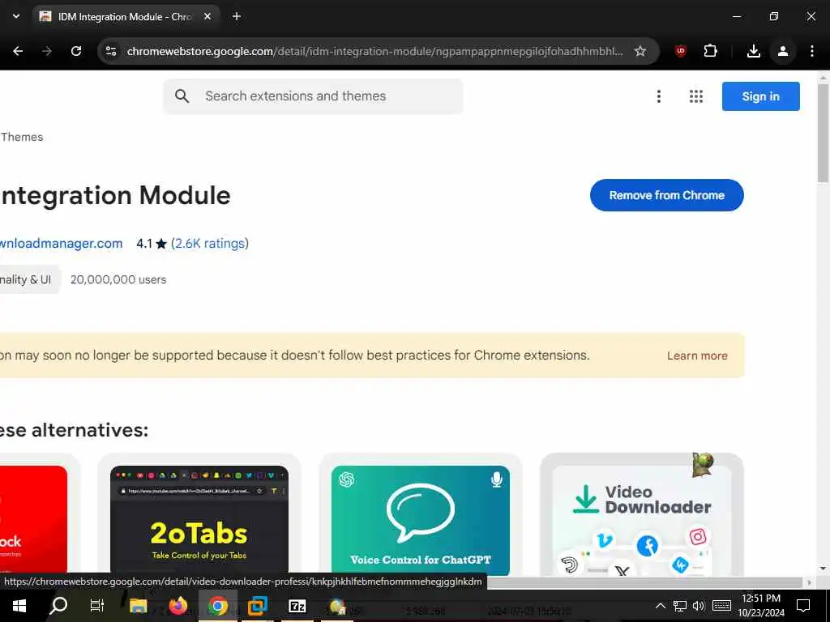Screen dimensions: 830x622
Task: Click the Functionality & UI category chip
Action: point(30,279)
